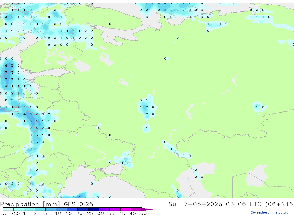Click the '10' legend scale label
The width and height of the screenshot is (294, 215).
coord(58,213)
